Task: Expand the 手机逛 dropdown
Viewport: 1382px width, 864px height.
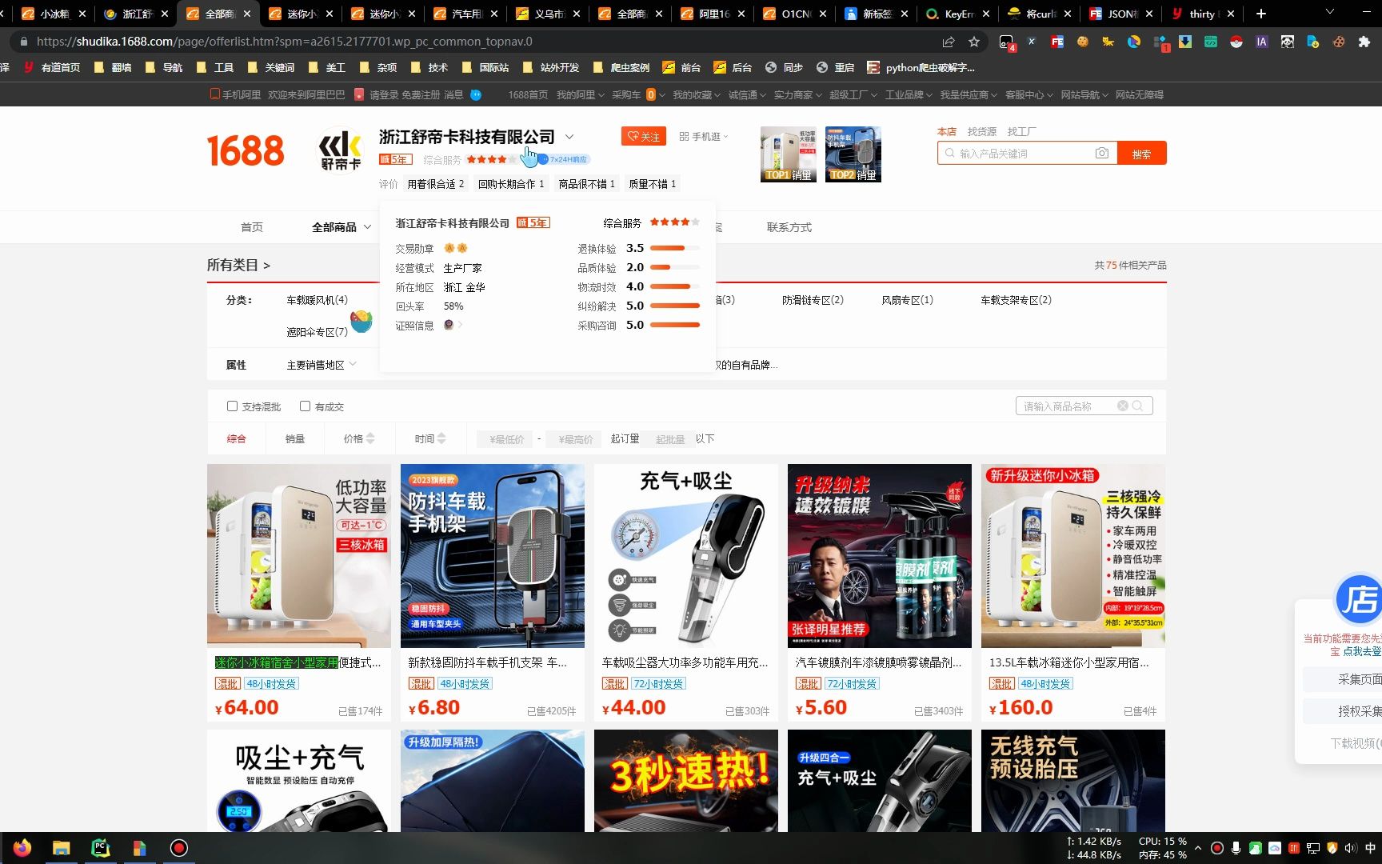Action: (x=725, y=136)
